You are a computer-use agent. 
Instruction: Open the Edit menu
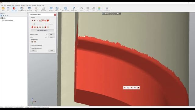point(5,5)
